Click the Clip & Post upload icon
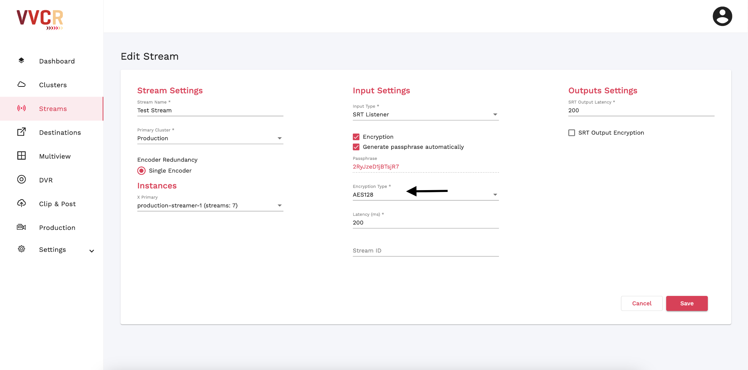 coord(22,203)
